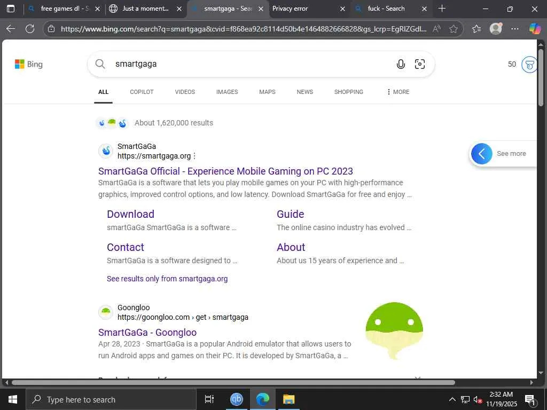Open the muted volume tray icon
Viewport: 547px width, 410px height.
(x=478, y=399)
